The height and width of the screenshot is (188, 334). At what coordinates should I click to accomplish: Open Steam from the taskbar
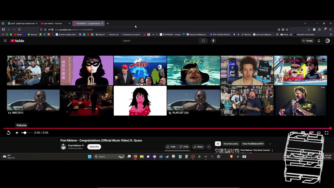[167, 157]
